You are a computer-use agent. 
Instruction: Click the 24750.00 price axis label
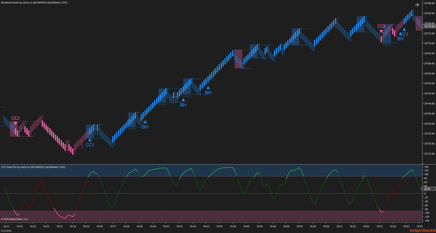tap(429, 84)
